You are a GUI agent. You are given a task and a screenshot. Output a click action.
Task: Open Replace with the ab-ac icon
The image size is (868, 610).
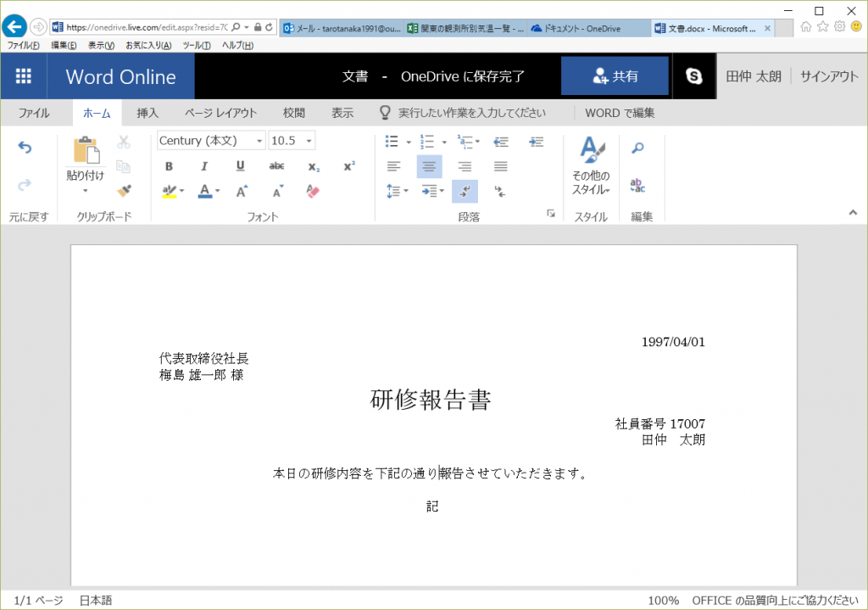tap(637, 185)
